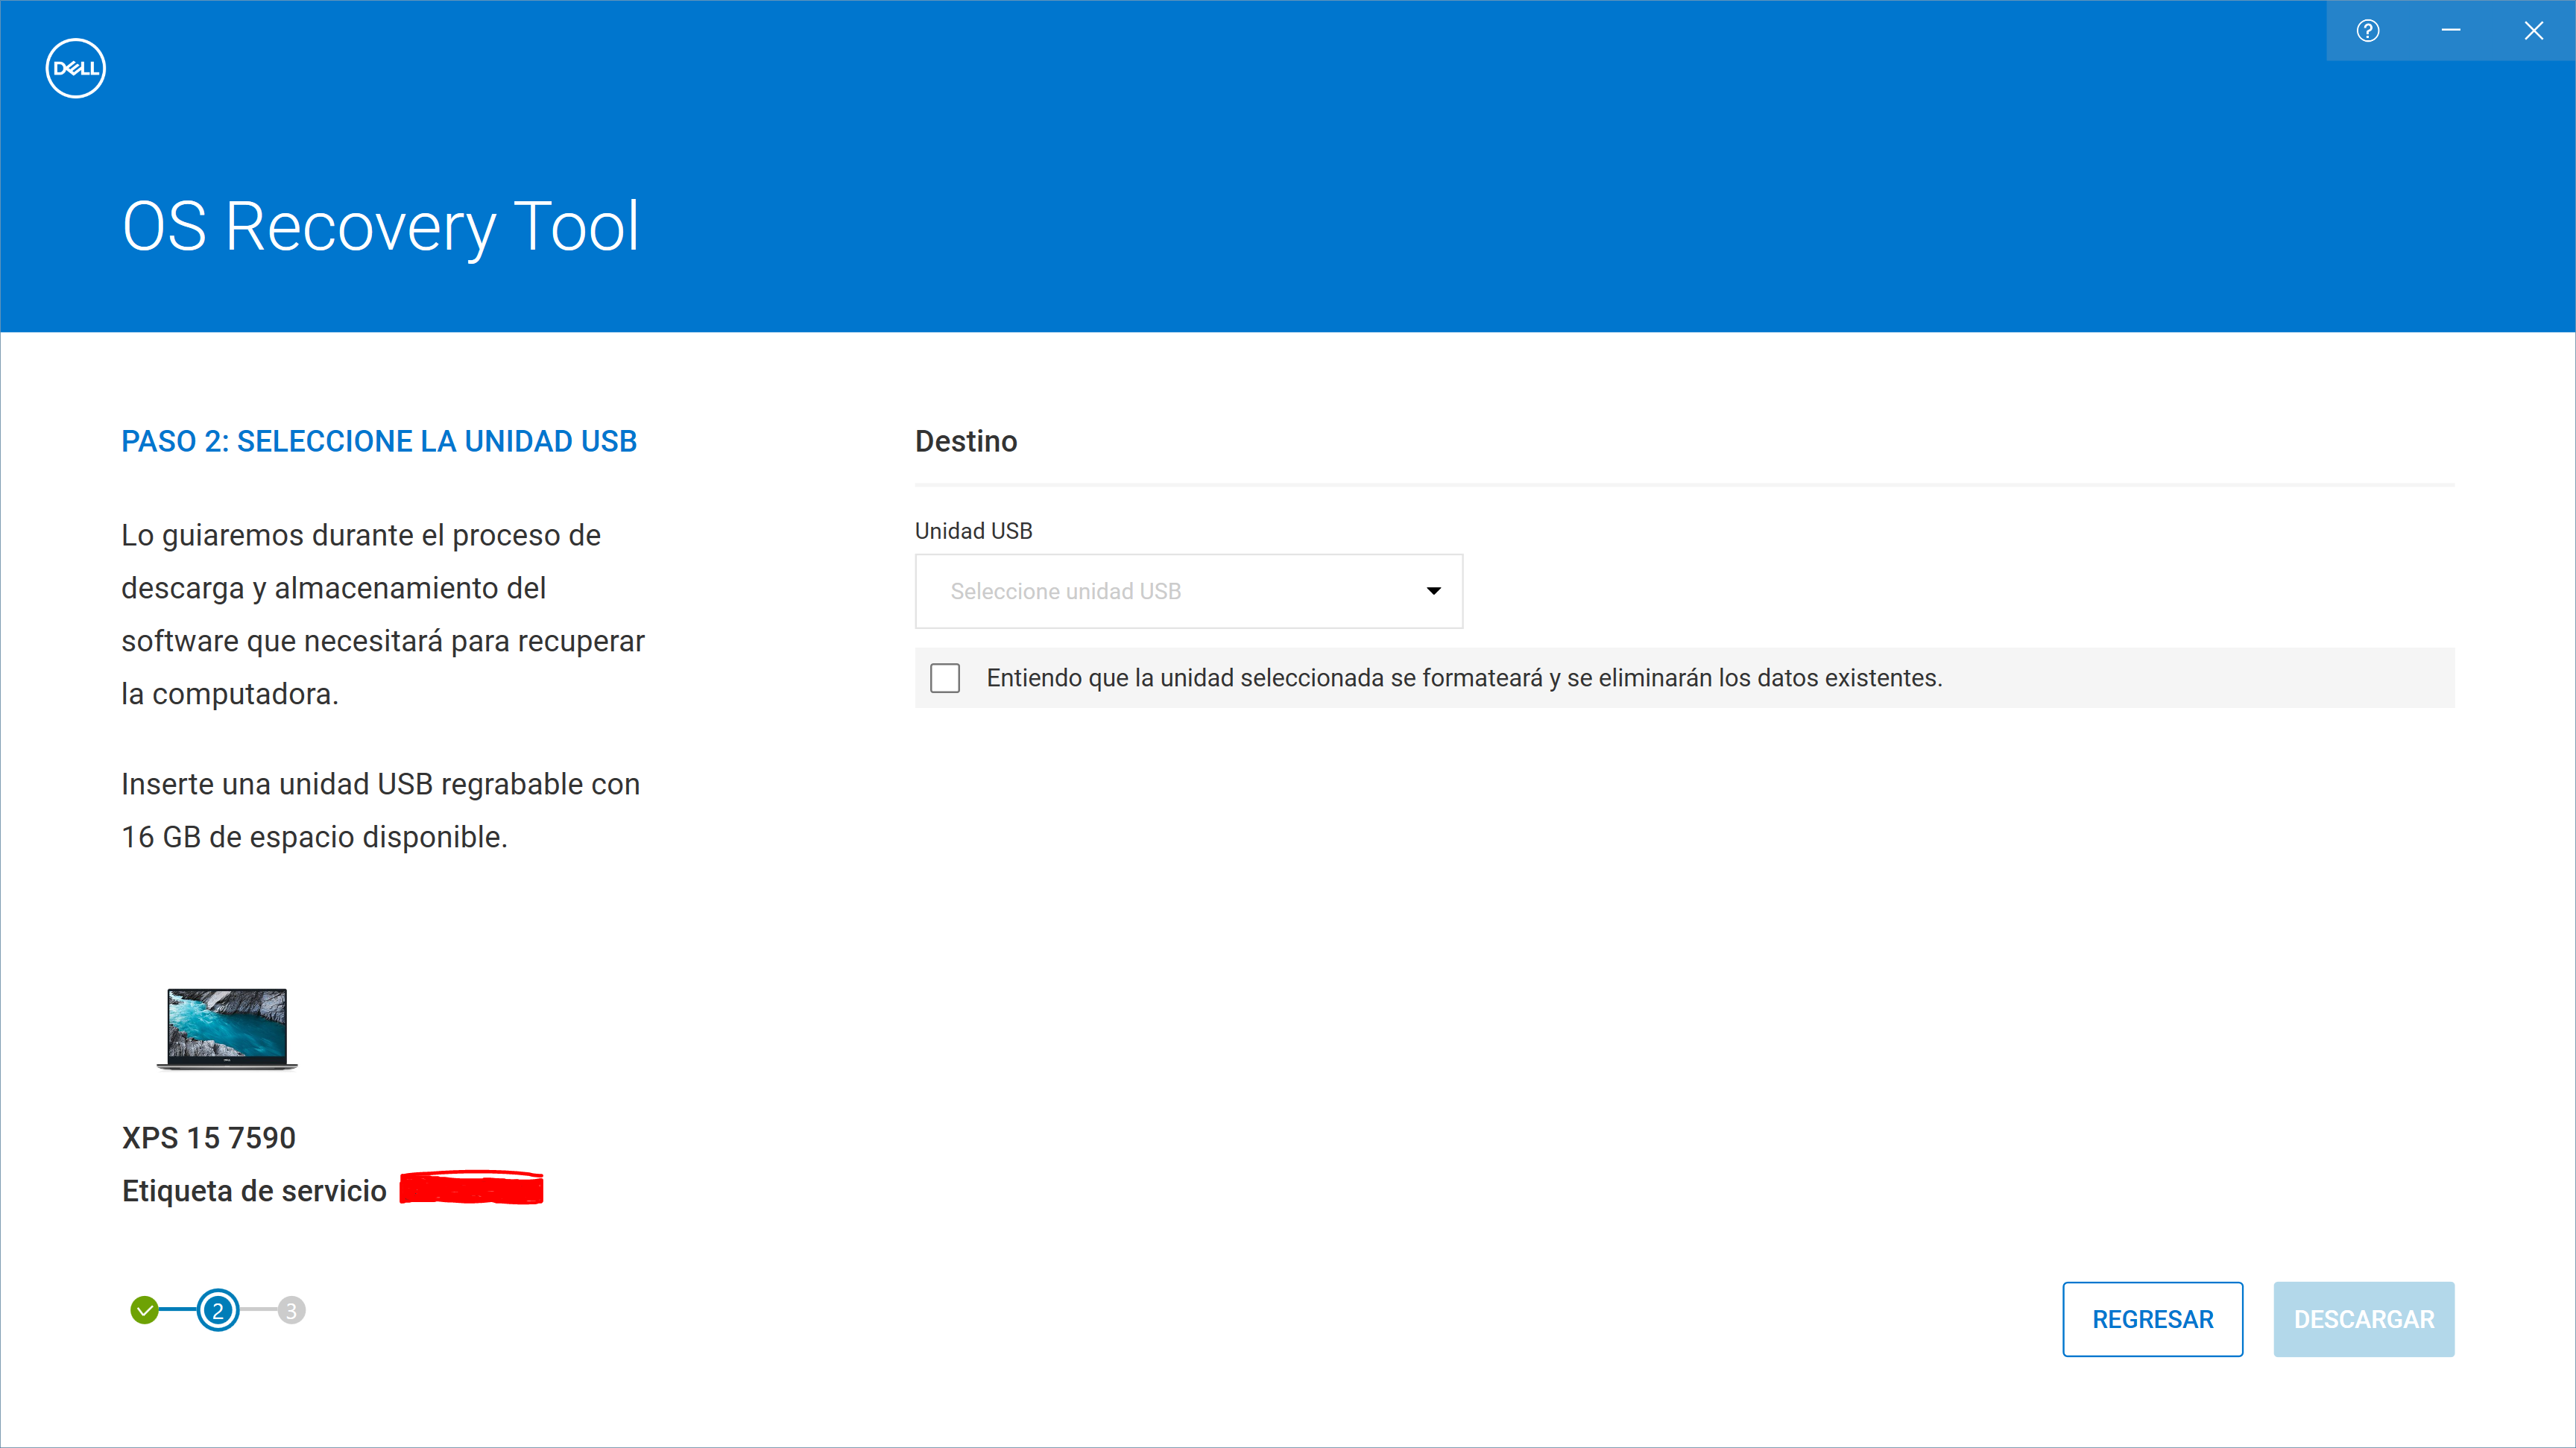Check the format acknowledgment checkbox
The height and width of the screenshot is (1448, 2576).
[945, 678]
